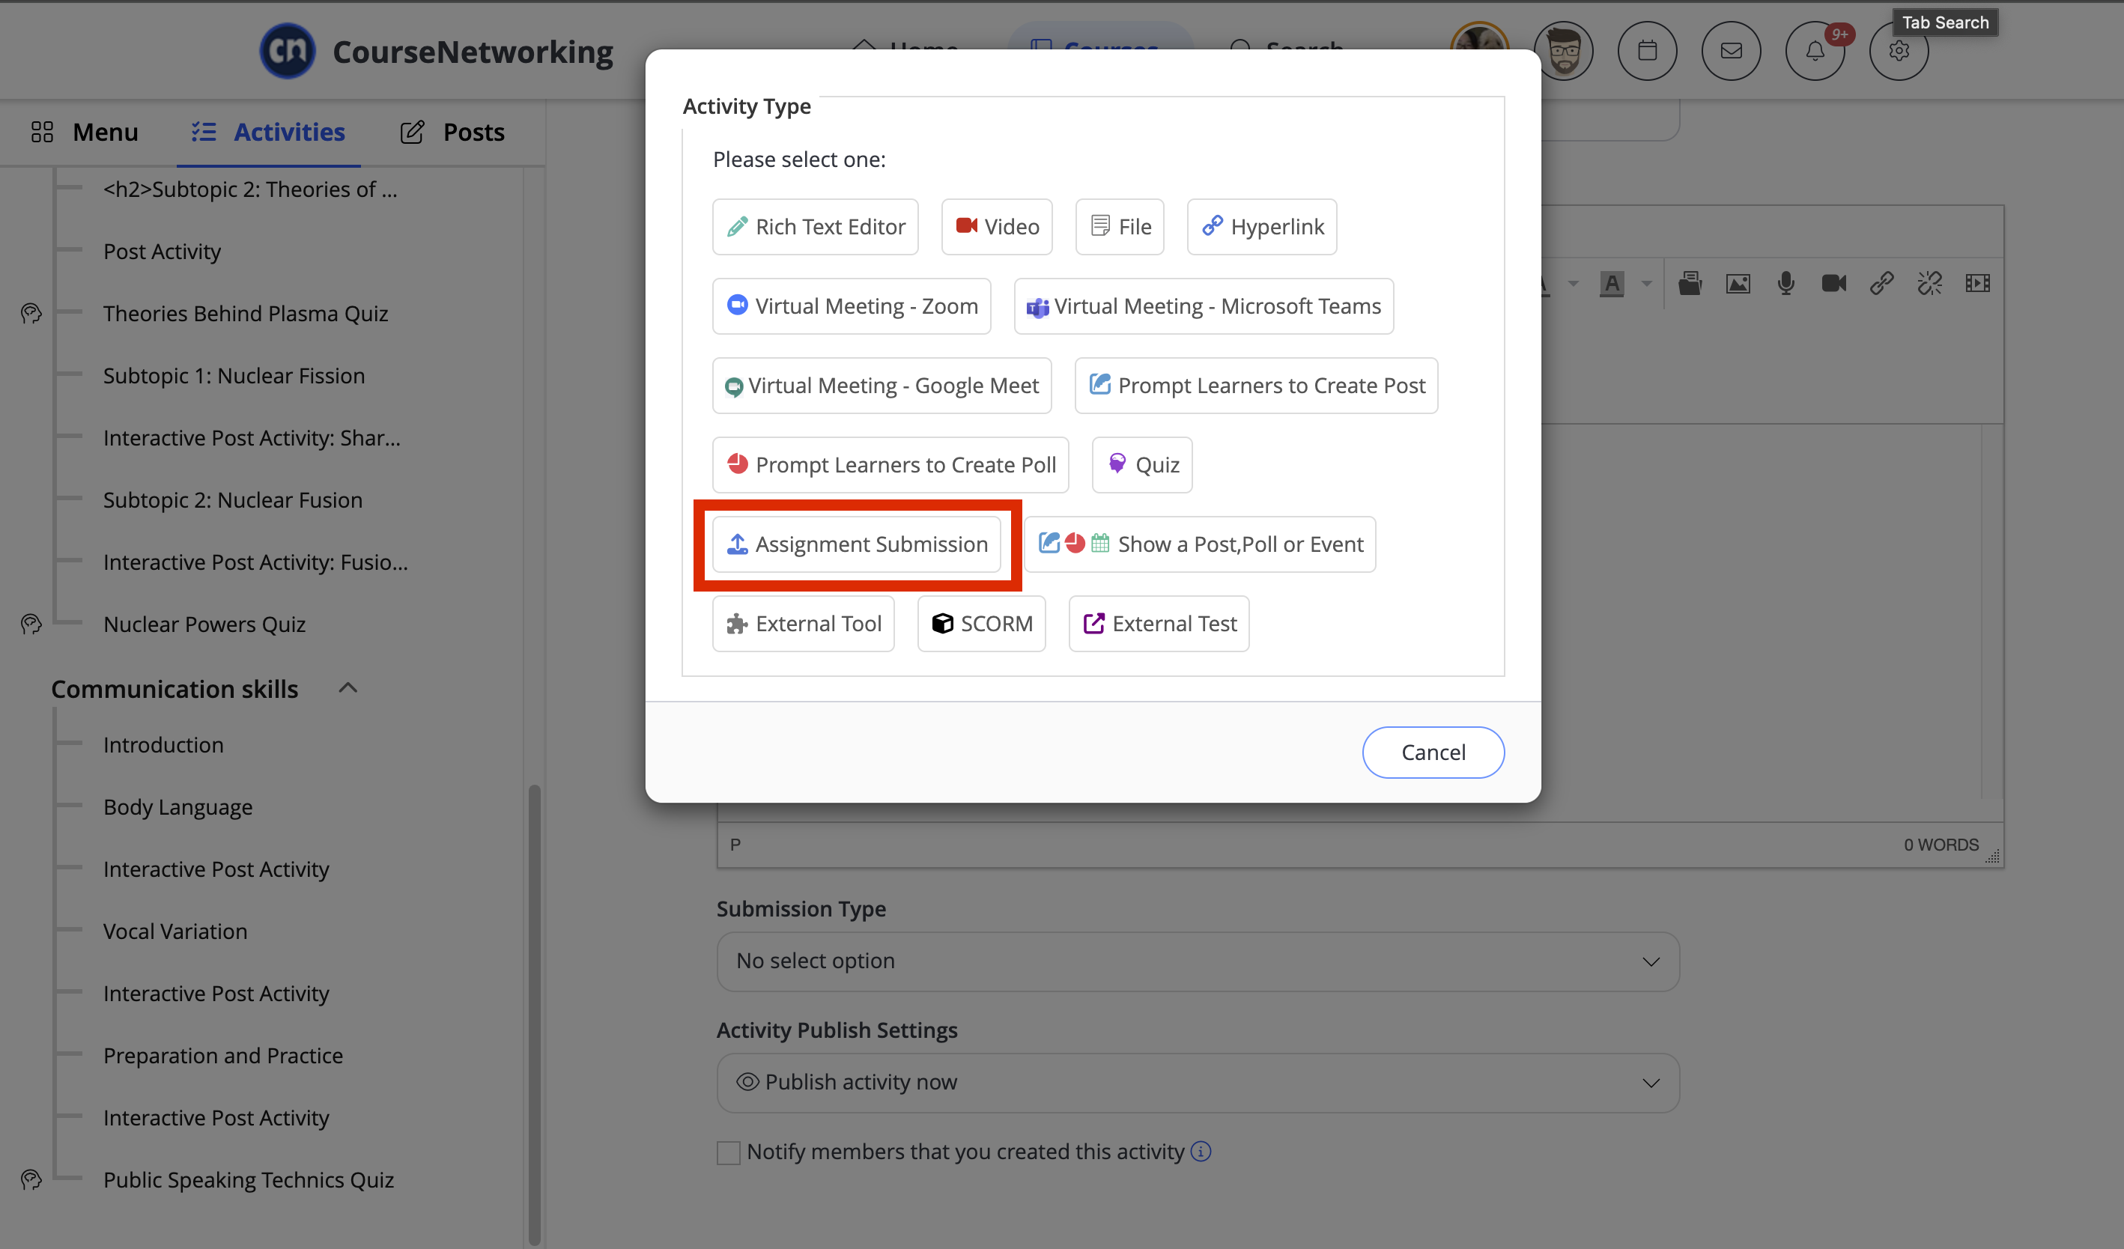Choose Rich Text Editor activity type
The height and width of the screenshot is (1249, 2124).
[x=815, y=227]
